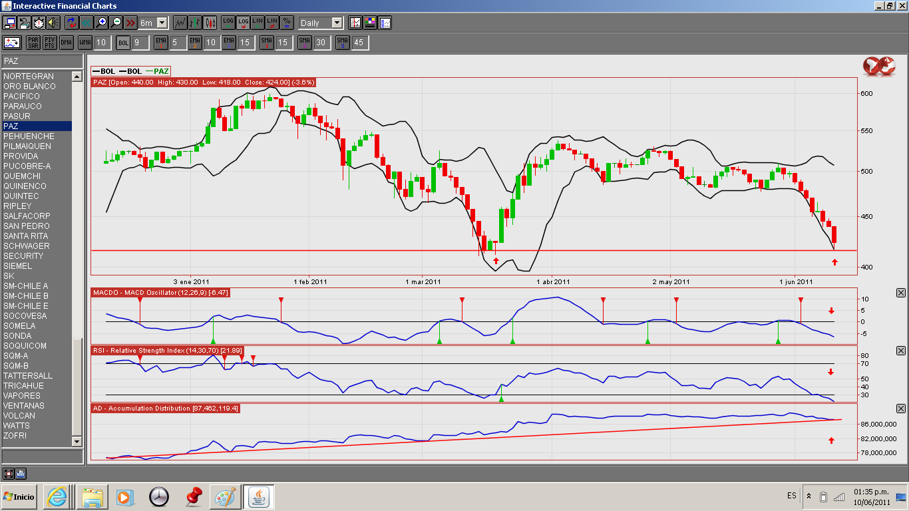Toggle the PAR SAR indicator

click(33, 43)
